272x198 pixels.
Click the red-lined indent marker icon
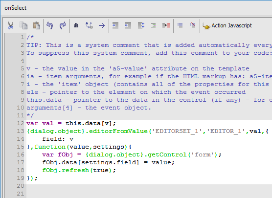tap(166, 25)
